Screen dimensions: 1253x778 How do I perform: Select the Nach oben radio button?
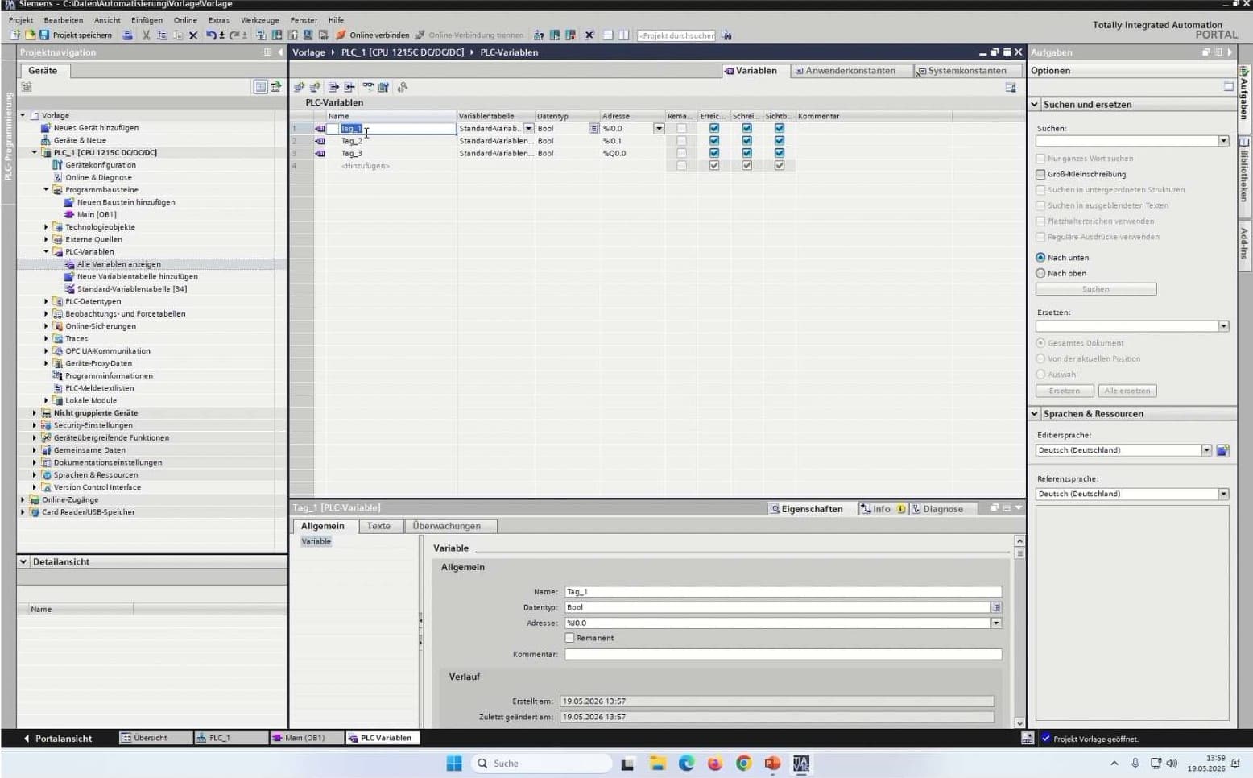pyautogui.click(x=1040, y=274)
